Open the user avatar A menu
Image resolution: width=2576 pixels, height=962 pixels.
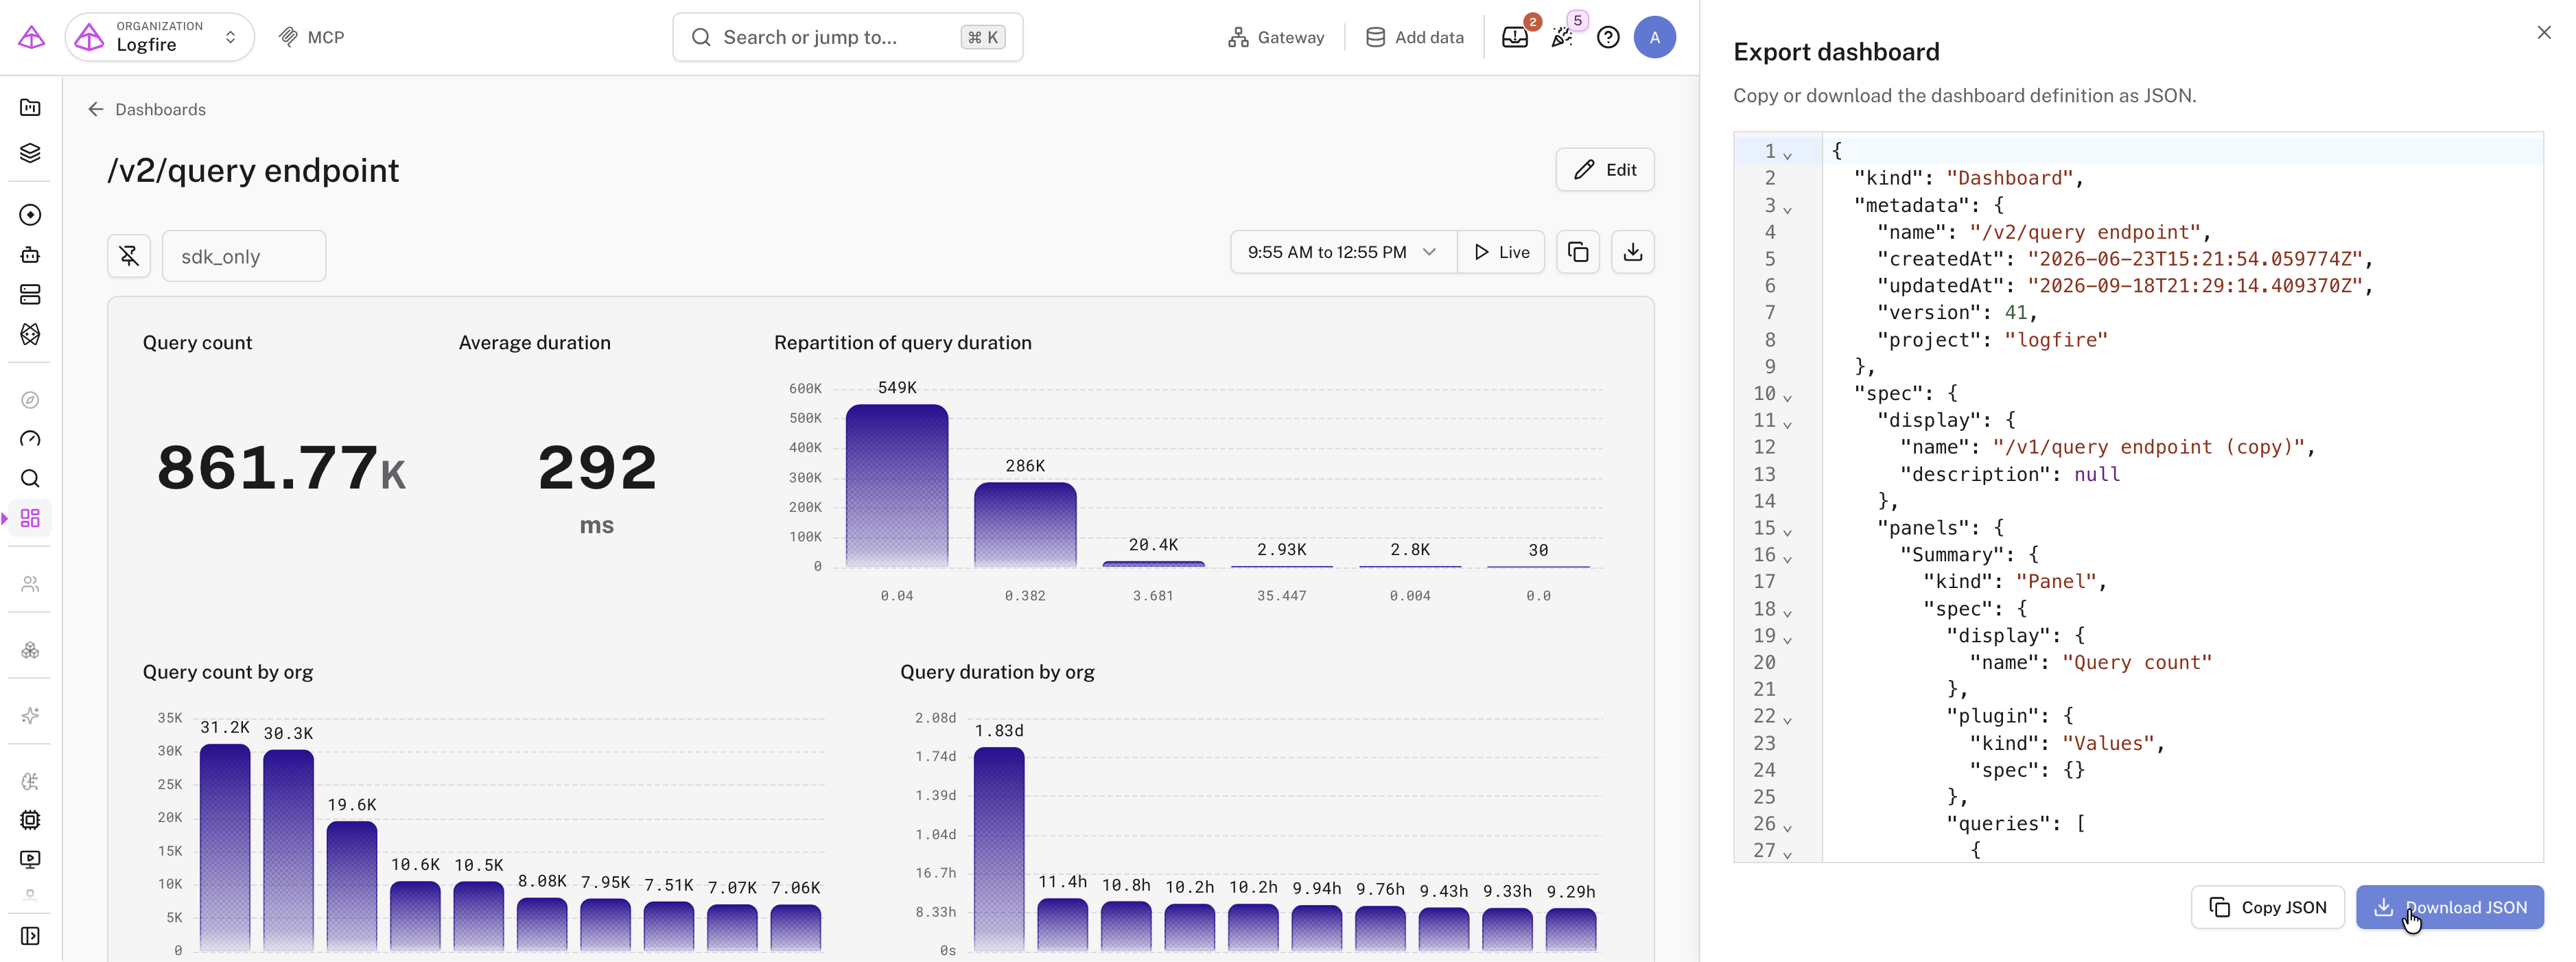(1654, 37)
